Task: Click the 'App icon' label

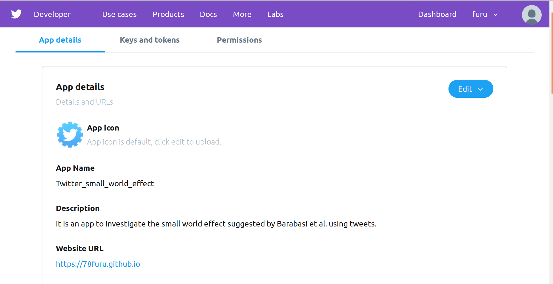Action: pos(103,128)
